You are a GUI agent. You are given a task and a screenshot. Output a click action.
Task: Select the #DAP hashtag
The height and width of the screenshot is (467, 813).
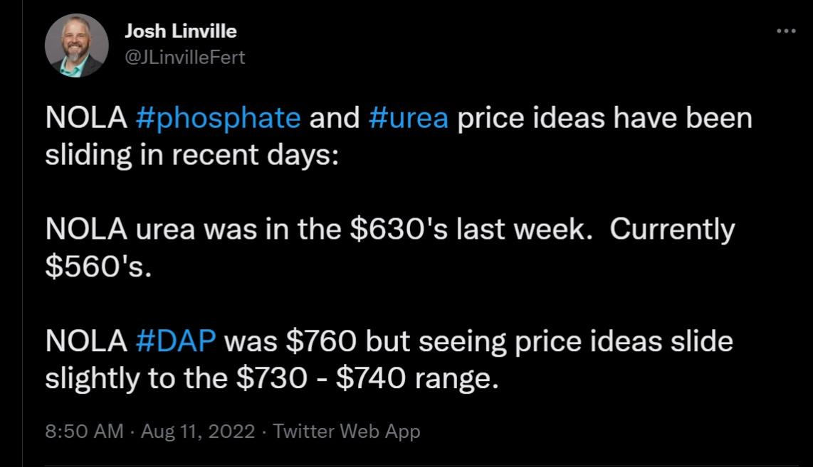[x=175, y=341]
